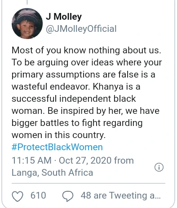177x208 pixels.
Task: Open the '48 are Tweeting a...' conversation link
Action: pyautogui.click(x=121, y=195)
